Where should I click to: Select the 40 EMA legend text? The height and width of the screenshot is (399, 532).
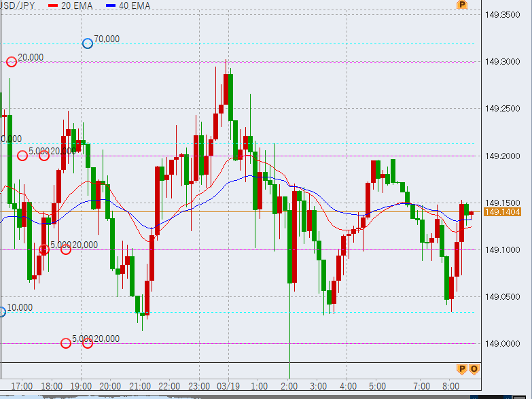pos(135,5)
